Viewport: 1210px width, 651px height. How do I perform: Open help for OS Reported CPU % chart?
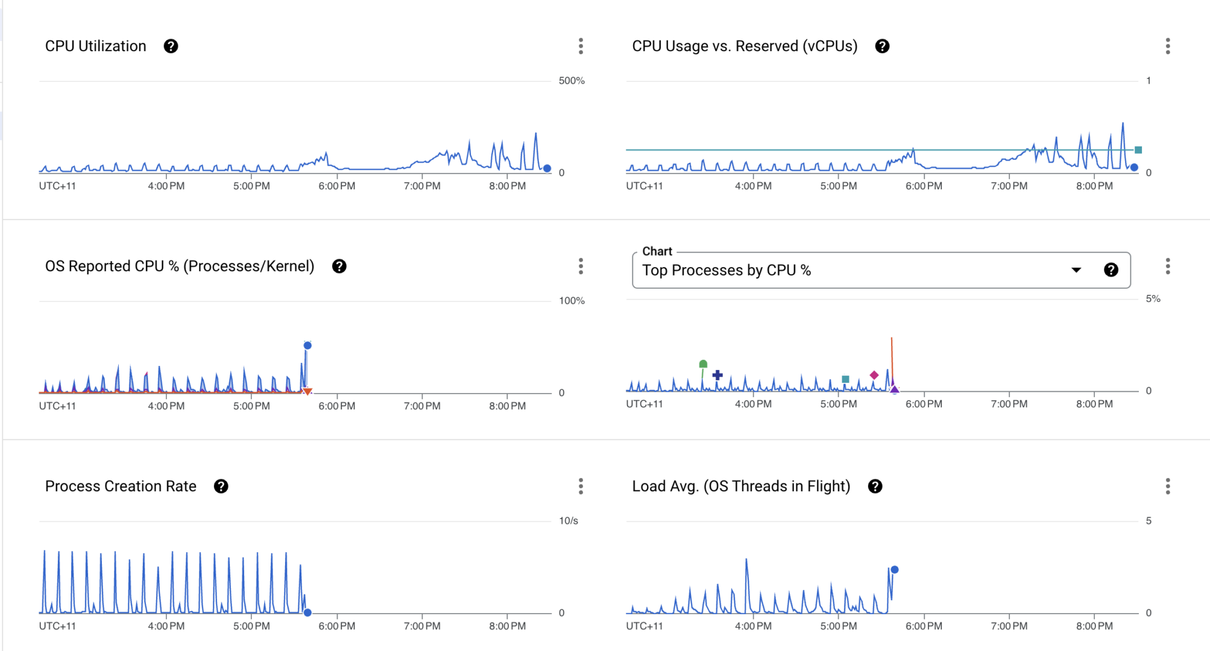point(339,266)
